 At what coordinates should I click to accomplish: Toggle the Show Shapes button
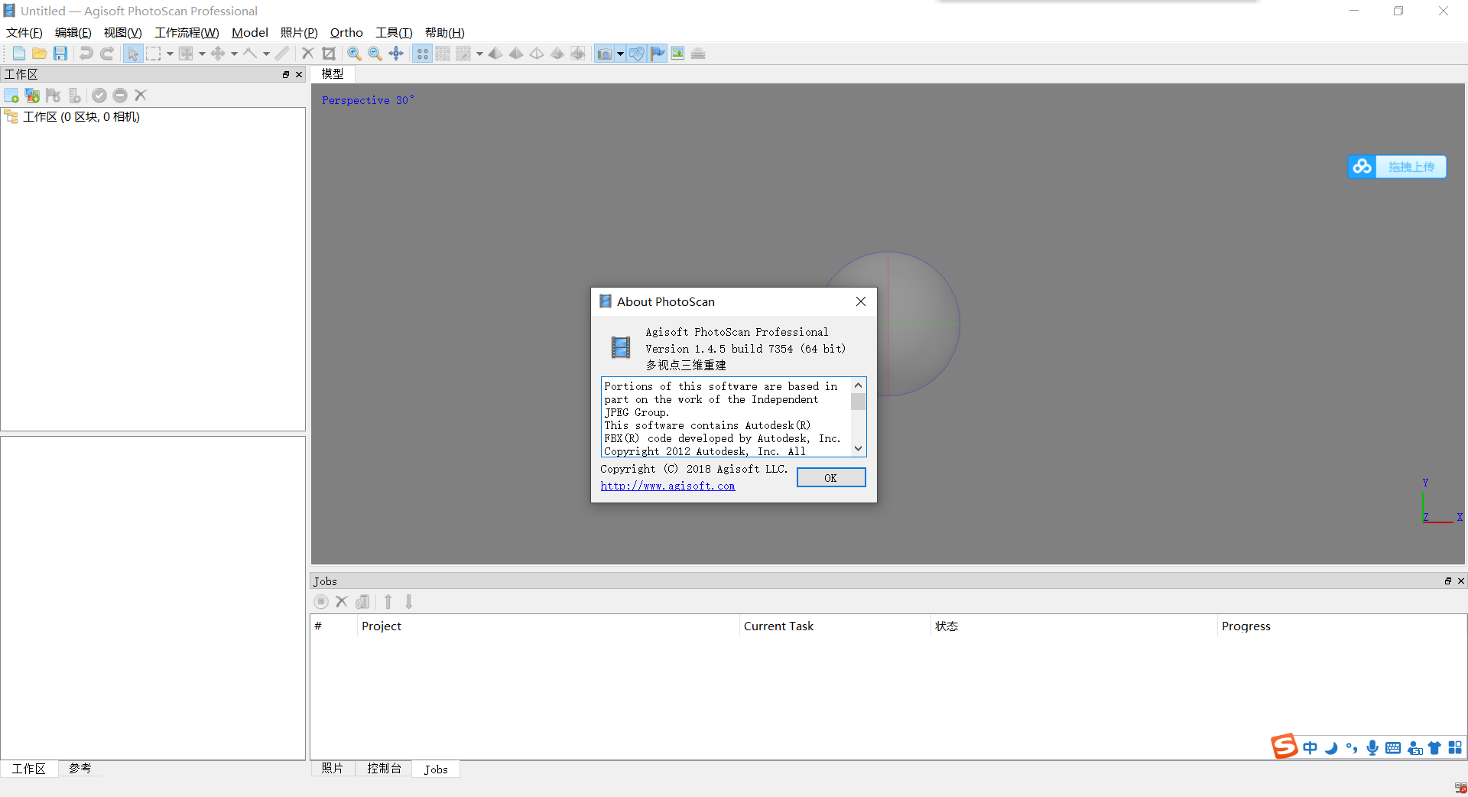pos(637,54)
